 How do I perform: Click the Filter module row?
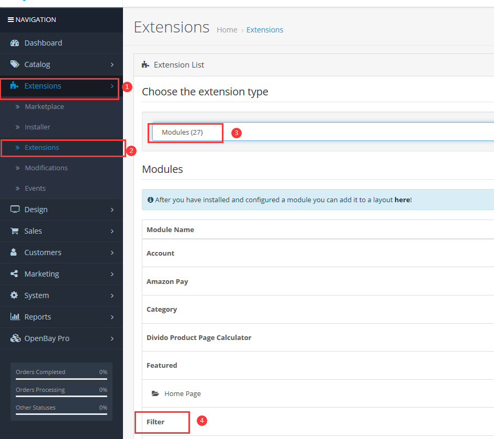coord(318,422)
